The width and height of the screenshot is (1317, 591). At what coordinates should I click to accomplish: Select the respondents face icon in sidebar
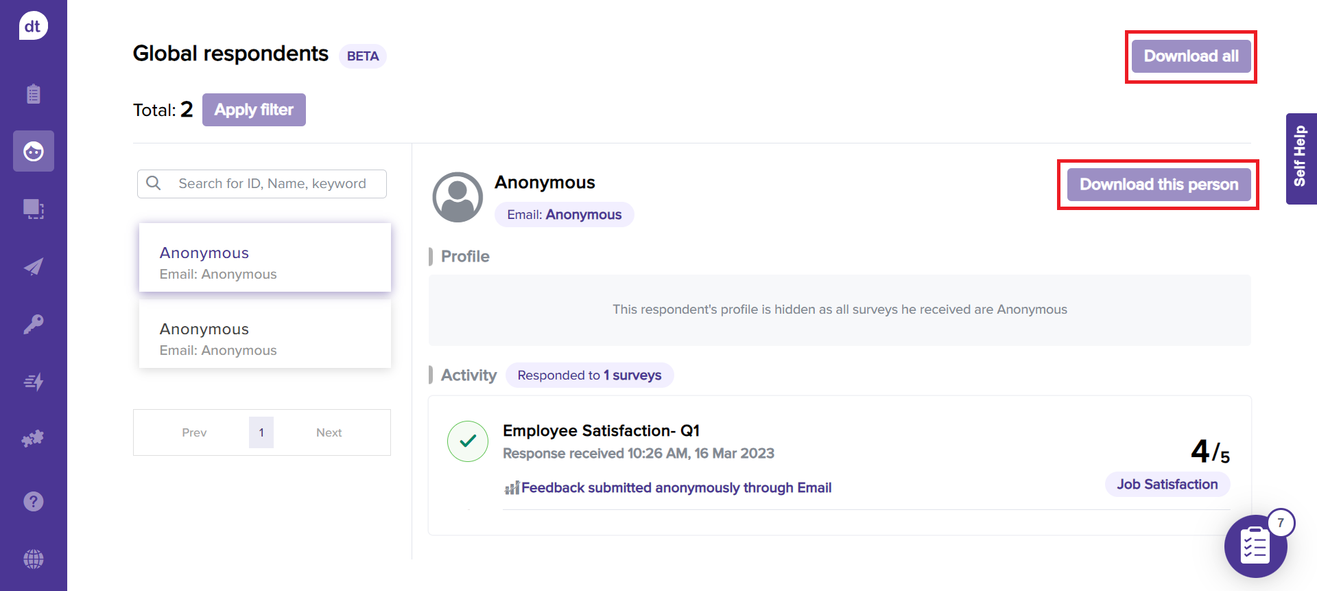[33, 151]
